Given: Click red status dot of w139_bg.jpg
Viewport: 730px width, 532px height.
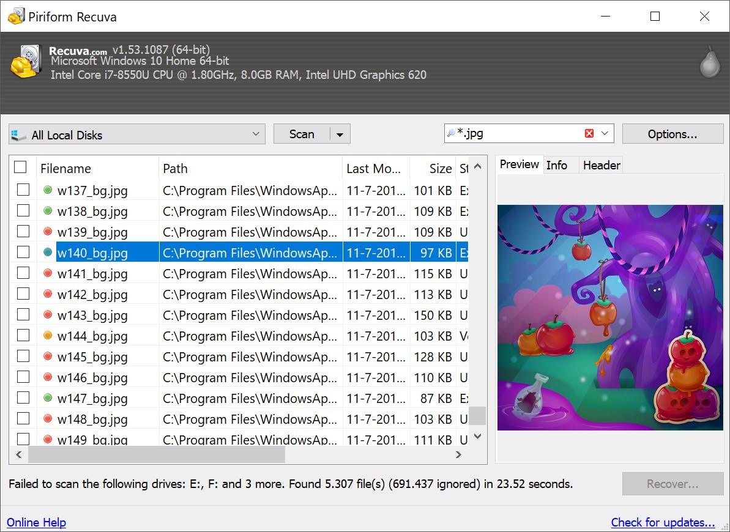Looking at the screenshot, I should click(x=48, y=231).
